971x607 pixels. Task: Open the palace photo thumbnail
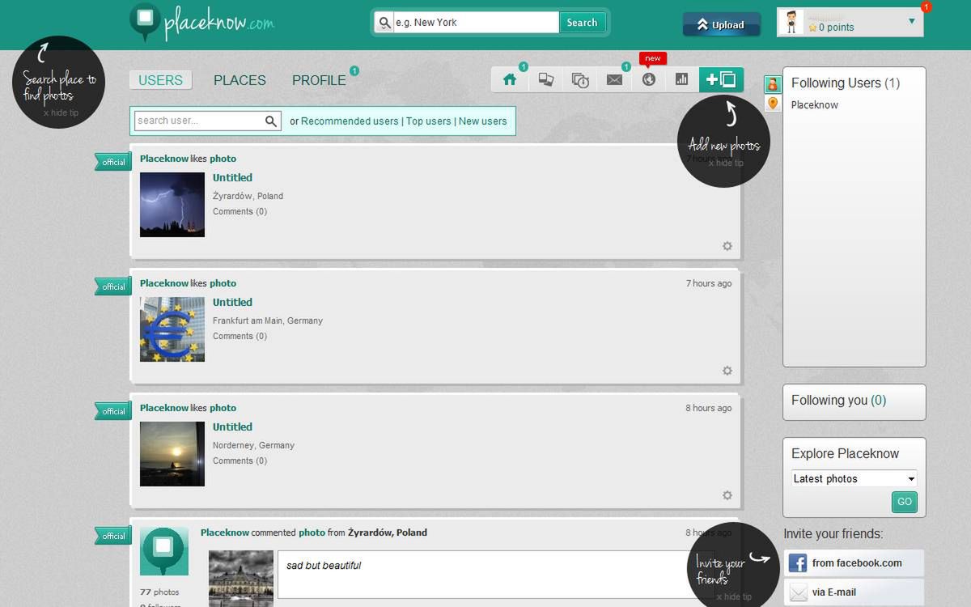pyautogui.click(x=241, y=579)
